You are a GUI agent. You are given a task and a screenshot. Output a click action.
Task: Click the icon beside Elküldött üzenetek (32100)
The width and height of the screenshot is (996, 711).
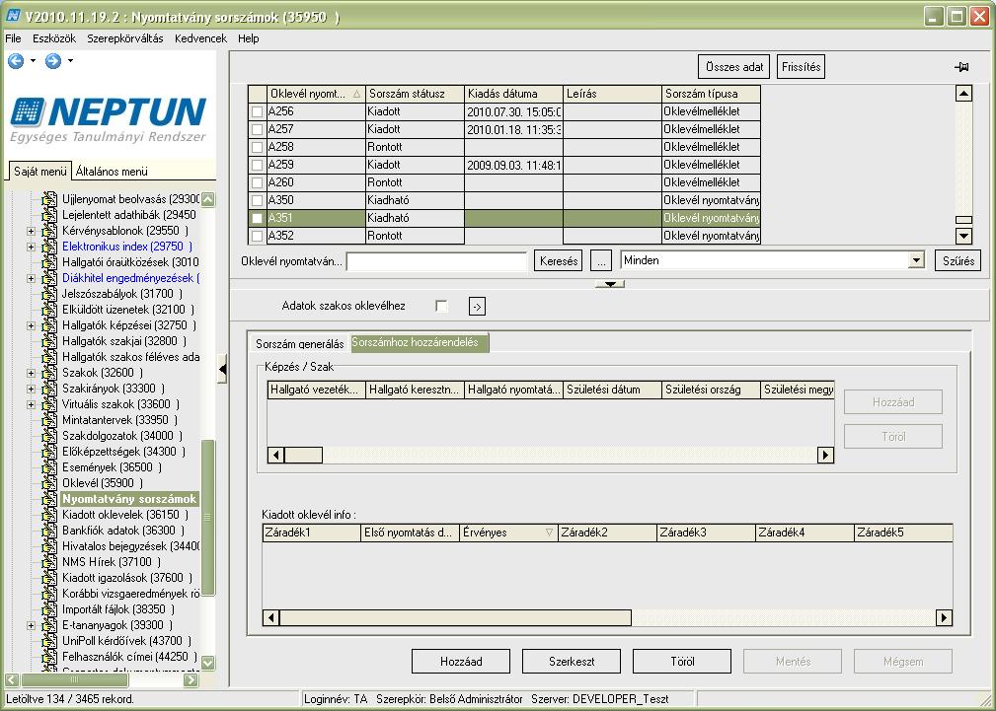pyautogui.click(x=49, y=310)
